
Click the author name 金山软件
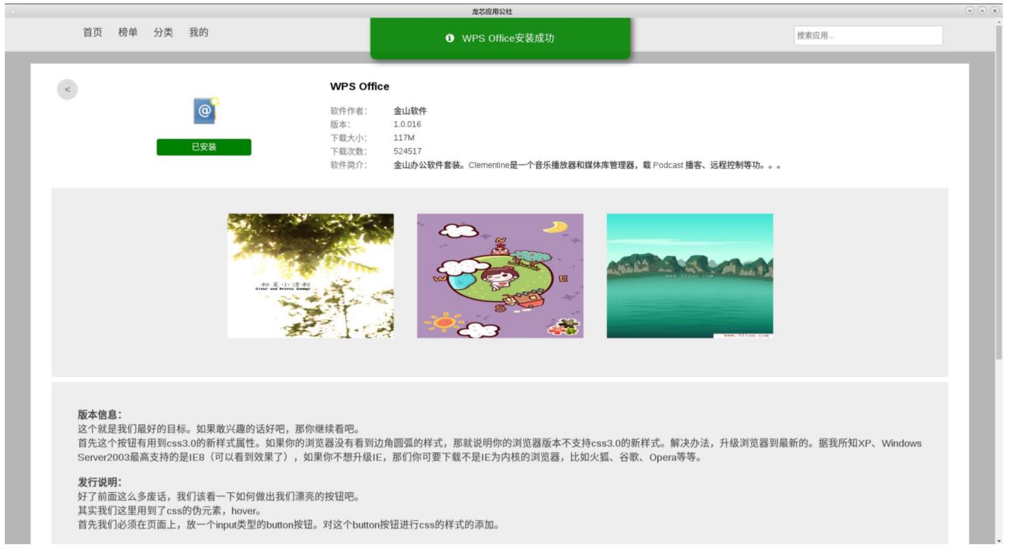point(410,111)
